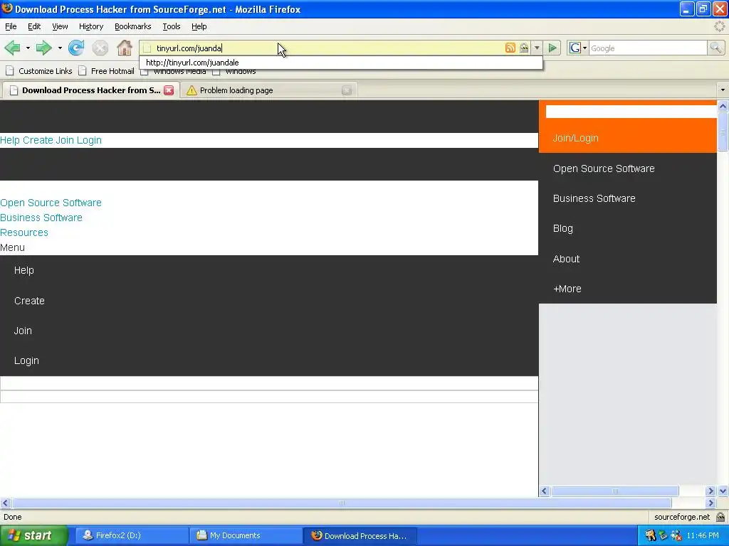Click the white search field in sidebar
The height and width of the screenshot is (546, 729).
tap(631, 112)
